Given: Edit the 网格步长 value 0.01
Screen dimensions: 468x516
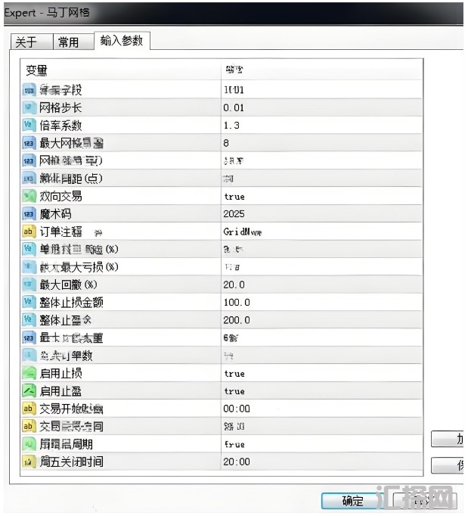Looking at the screenshot, I should point(234,107).
